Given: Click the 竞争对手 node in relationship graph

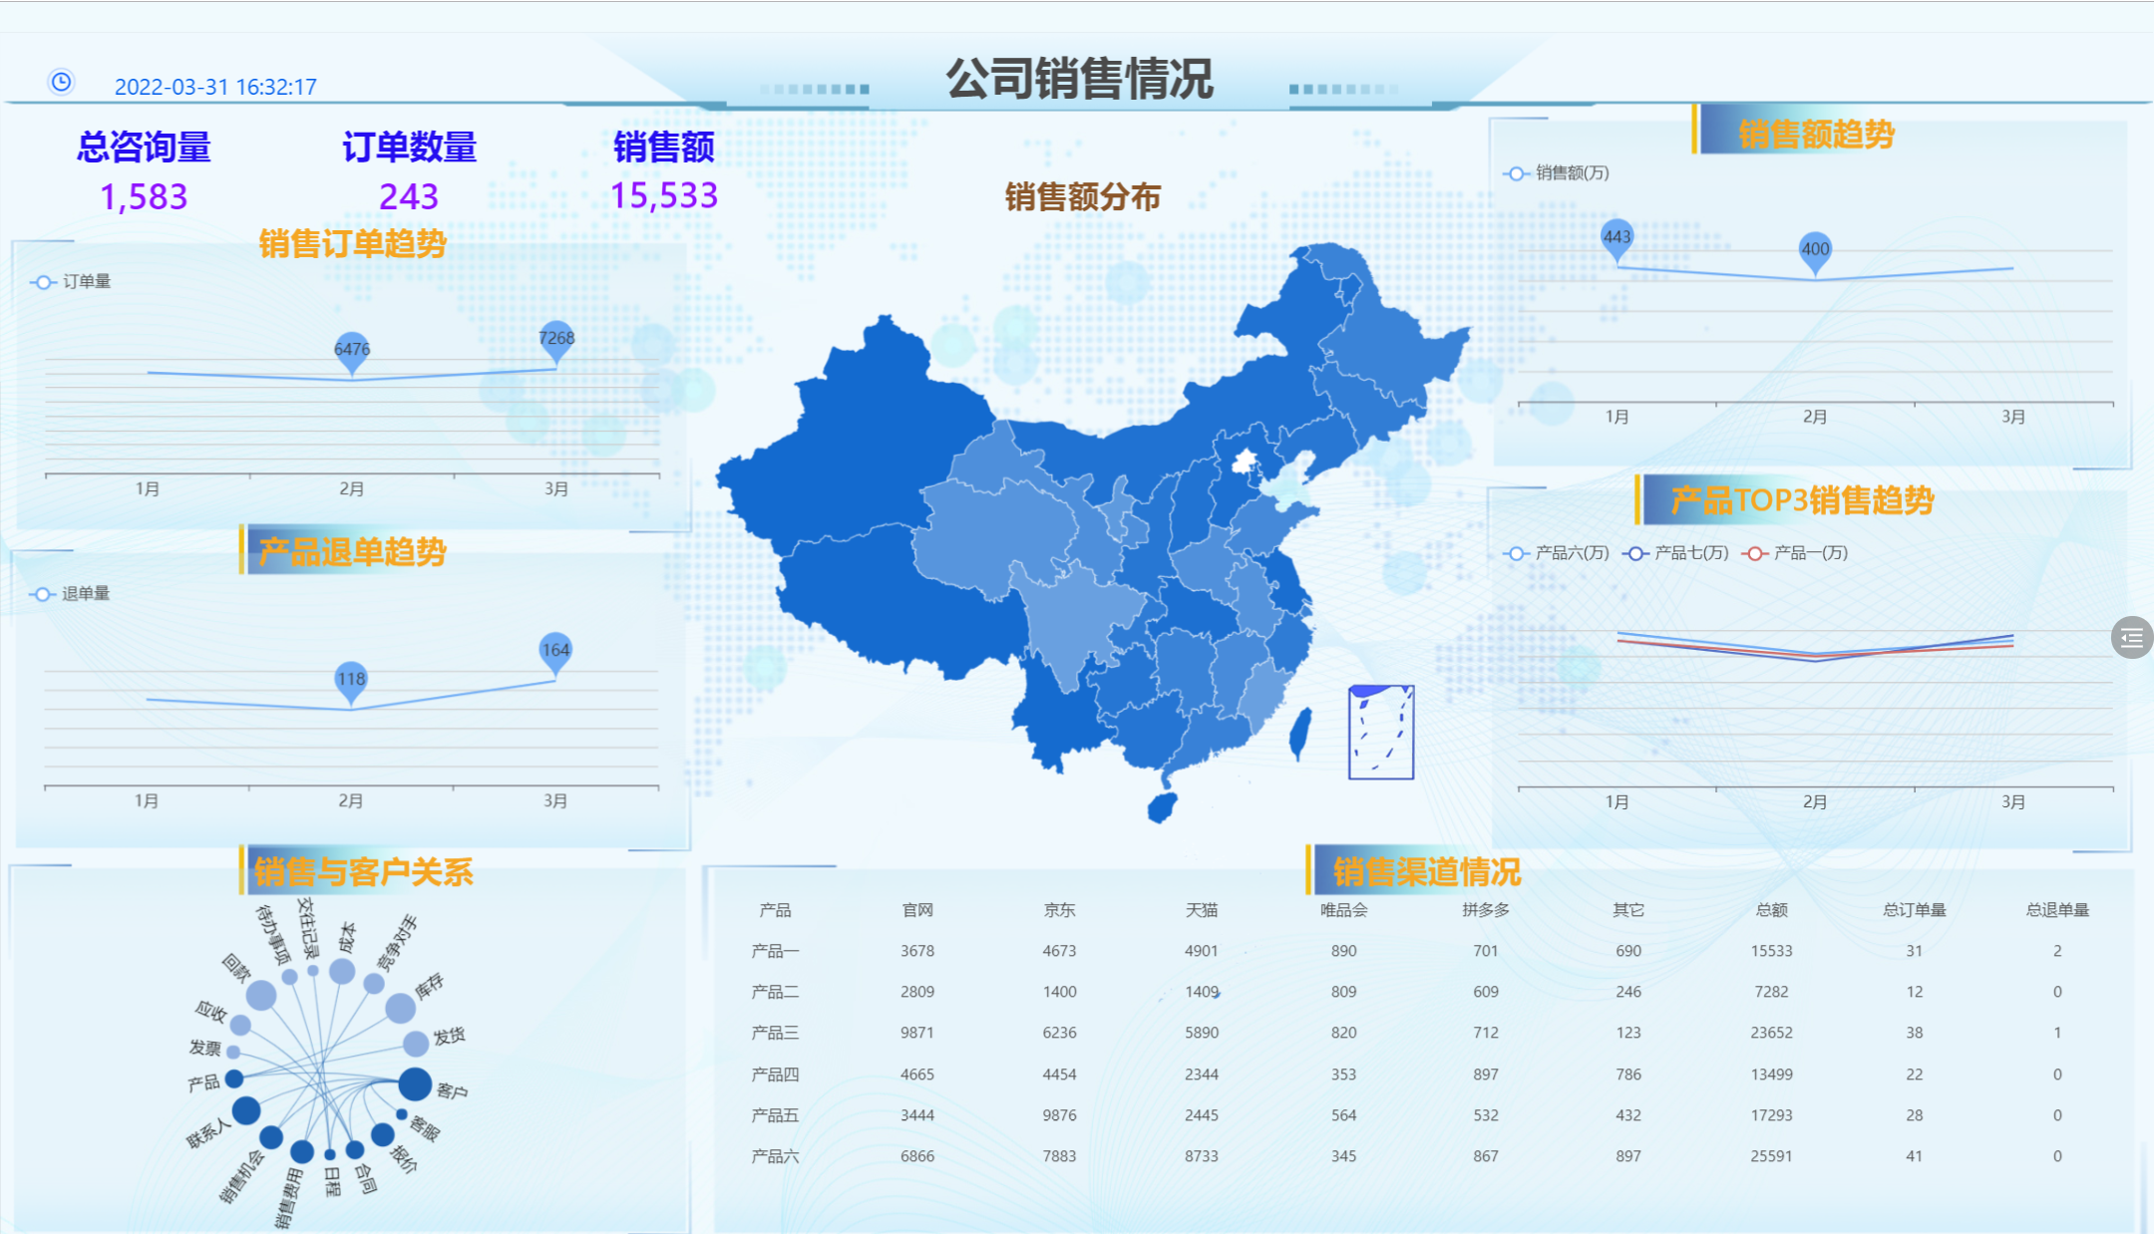Looking at the screenshot, I should [374, 984].
